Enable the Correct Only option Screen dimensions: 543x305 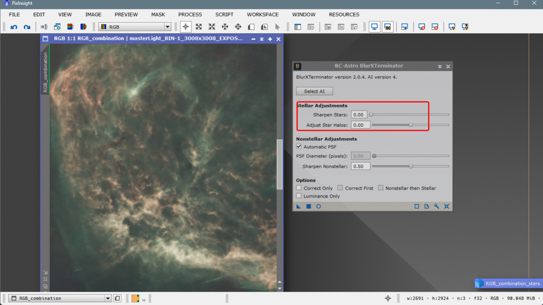(x=299, y=188)
